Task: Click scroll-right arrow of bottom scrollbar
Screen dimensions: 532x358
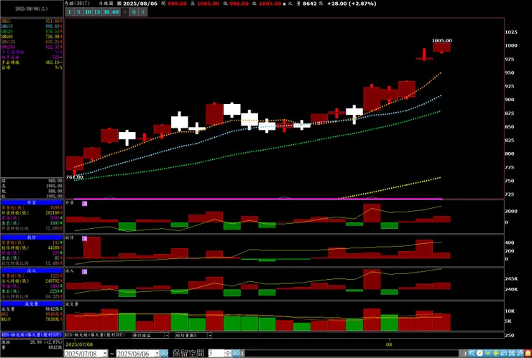Action: click(465, 353)
